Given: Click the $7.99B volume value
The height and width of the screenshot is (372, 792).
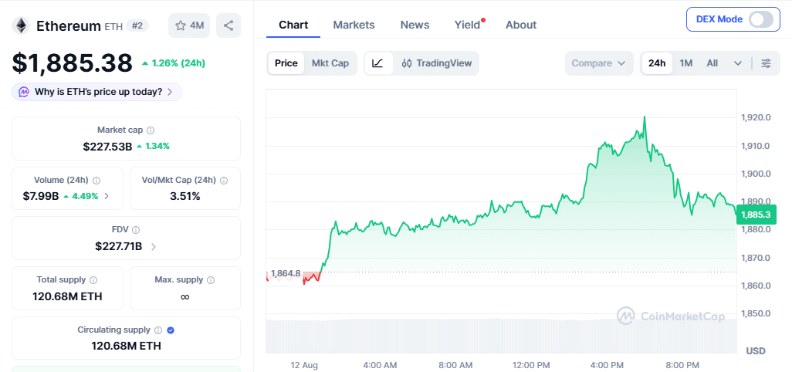Looking at the screenshot, I should coord(41,196).
